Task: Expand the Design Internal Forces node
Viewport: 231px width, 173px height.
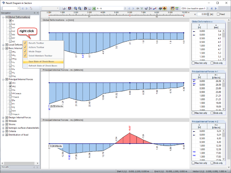Action: [x=3, y=117]
